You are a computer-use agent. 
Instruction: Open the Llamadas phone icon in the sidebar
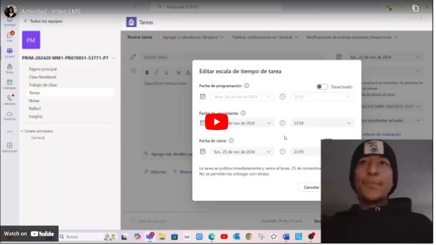tap(10, 99)
